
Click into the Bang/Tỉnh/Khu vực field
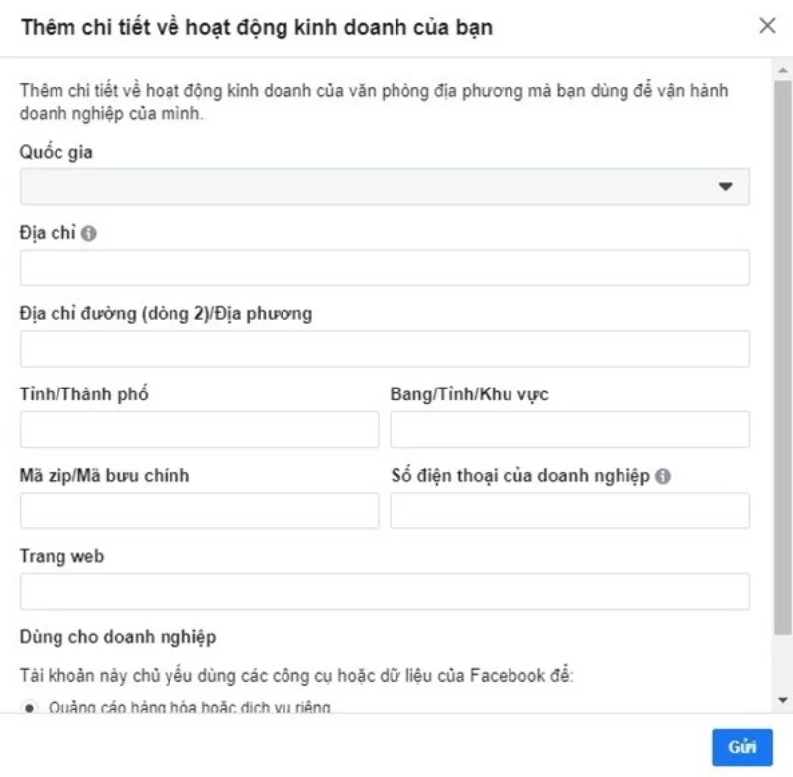point(569,430)
